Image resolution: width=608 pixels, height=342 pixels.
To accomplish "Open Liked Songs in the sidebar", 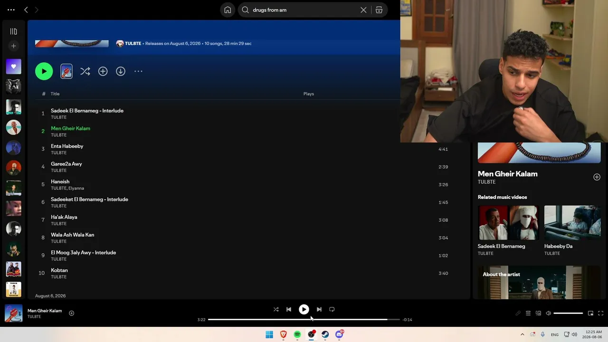I will (x=14, y=66).
